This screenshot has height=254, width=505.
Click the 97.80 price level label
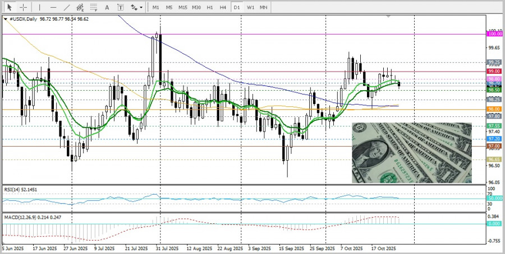coord(494,116)
